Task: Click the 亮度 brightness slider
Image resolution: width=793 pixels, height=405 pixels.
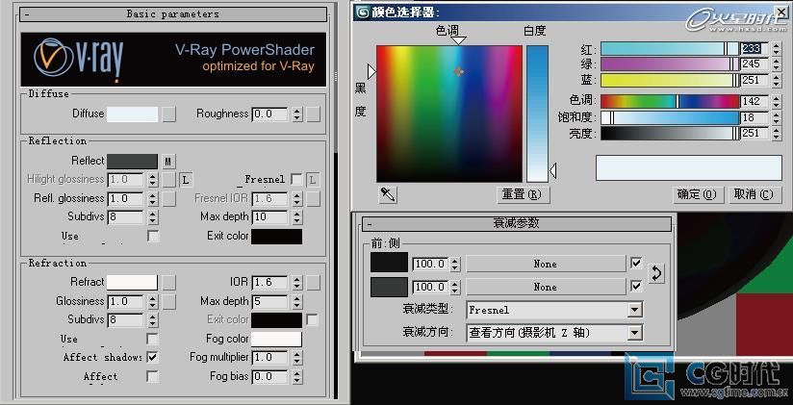Action: 670,134
